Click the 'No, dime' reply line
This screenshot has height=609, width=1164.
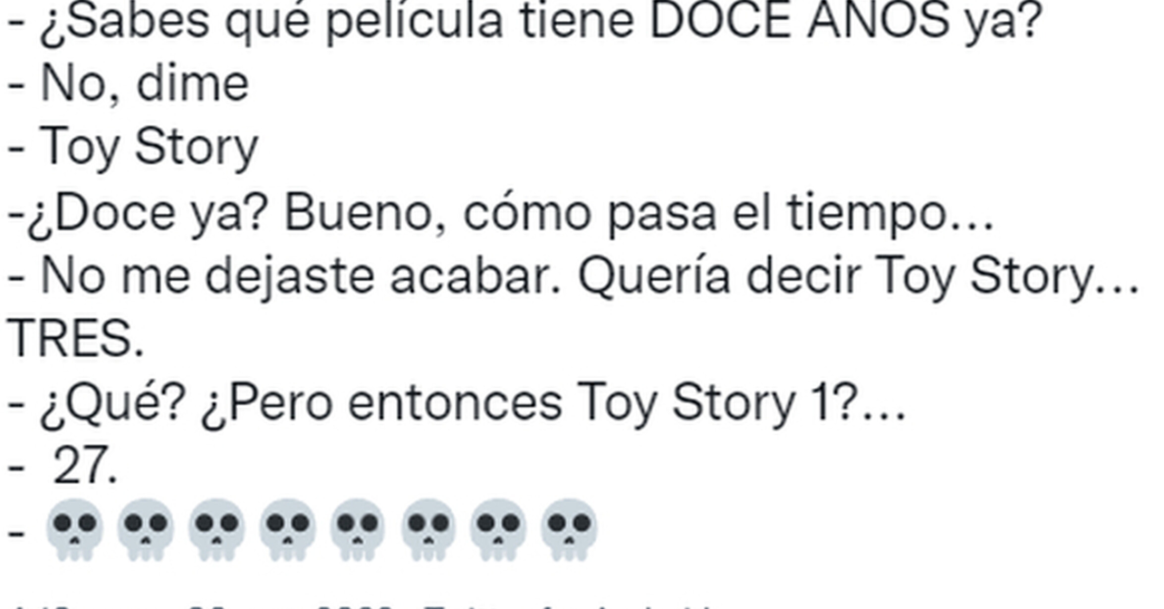(128, 84)
